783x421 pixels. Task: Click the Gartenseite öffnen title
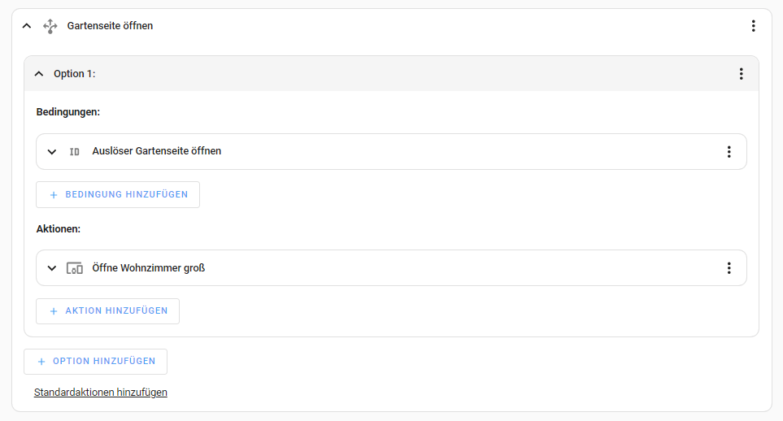click(x=110, y=26)
